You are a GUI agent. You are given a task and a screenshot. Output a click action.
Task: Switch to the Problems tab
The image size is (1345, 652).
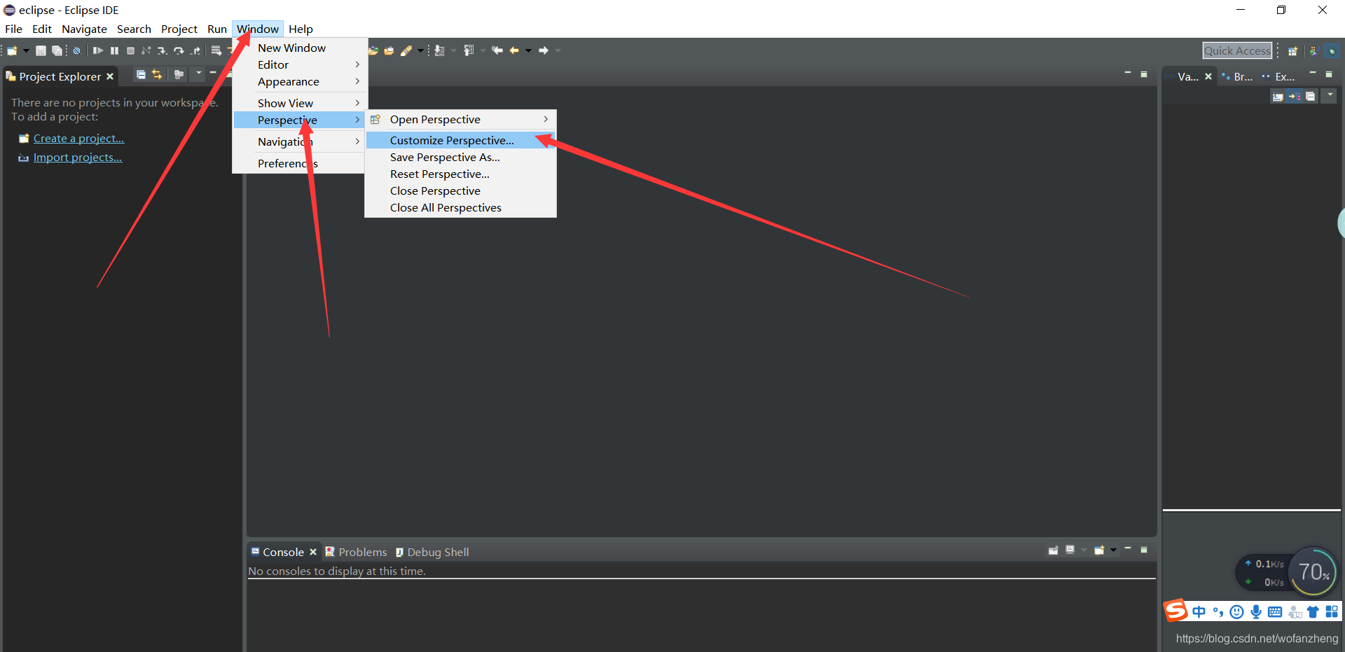click(356, 552)
